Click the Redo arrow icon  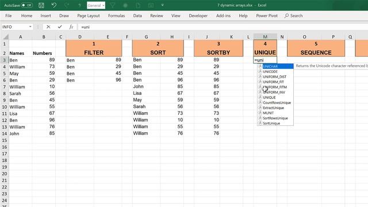pos(67,5)
